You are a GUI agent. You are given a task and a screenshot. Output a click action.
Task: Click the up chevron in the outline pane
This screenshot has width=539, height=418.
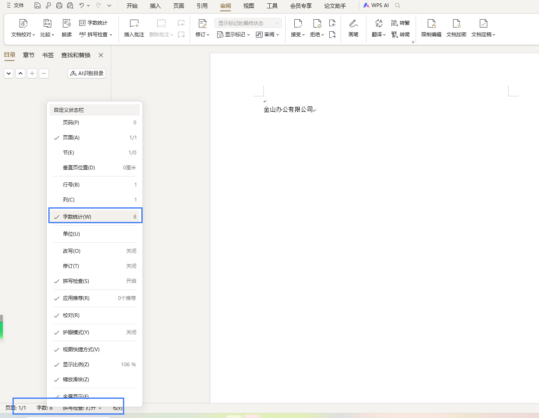point(20,73)
